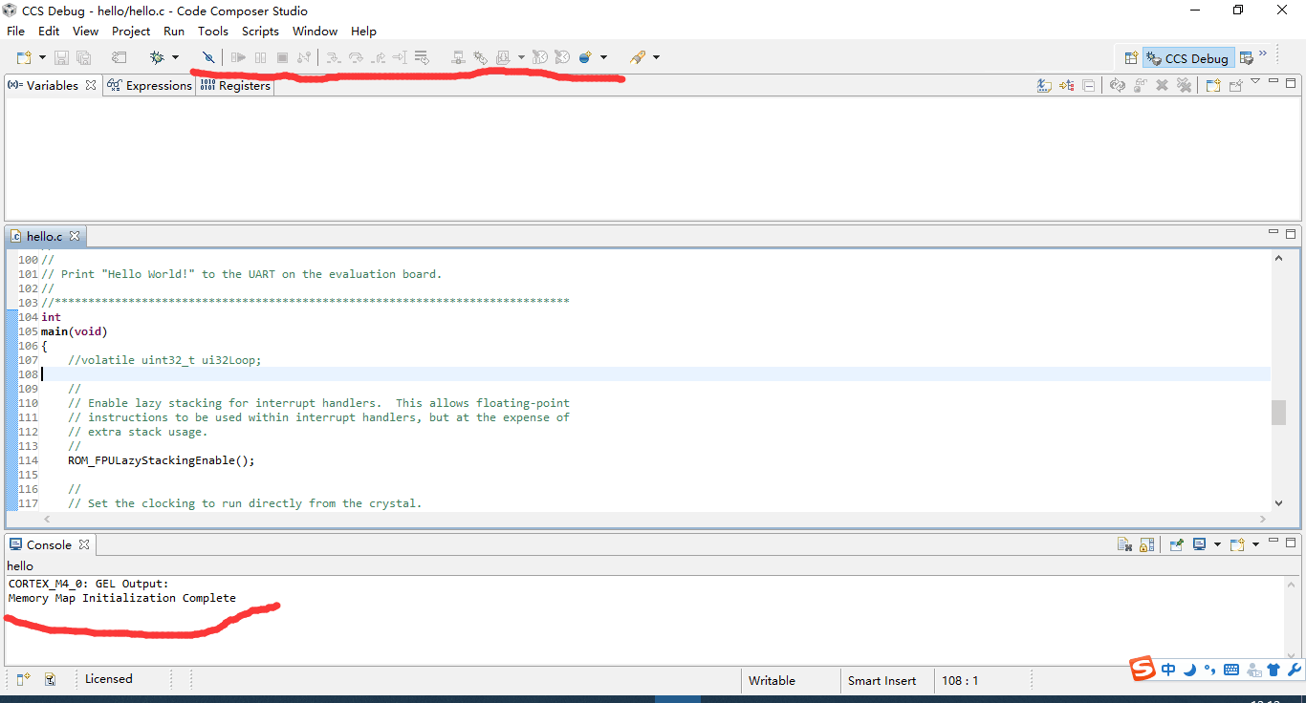Click the Run to Line icon
1306x703 pixels.
pos(400,58)
